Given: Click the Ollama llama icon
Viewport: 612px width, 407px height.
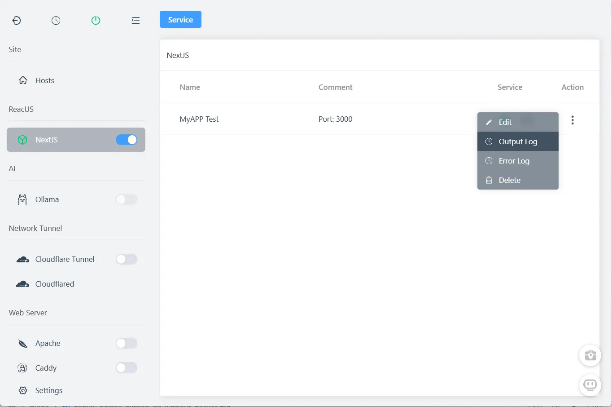Looking at the screenshot, I should (x=22, y=199).
